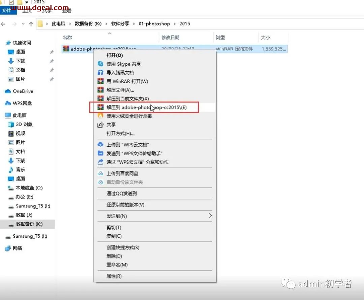This screenshot has width=364, height=300.
Task: Click the 软件分享 breadcrumb segment
Action: (x=120, y=24)
